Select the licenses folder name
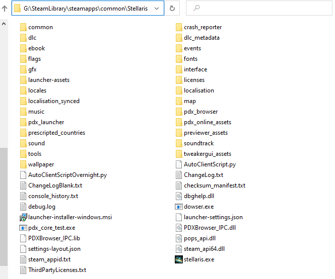The image size is (335, 279). coord(194,80)
